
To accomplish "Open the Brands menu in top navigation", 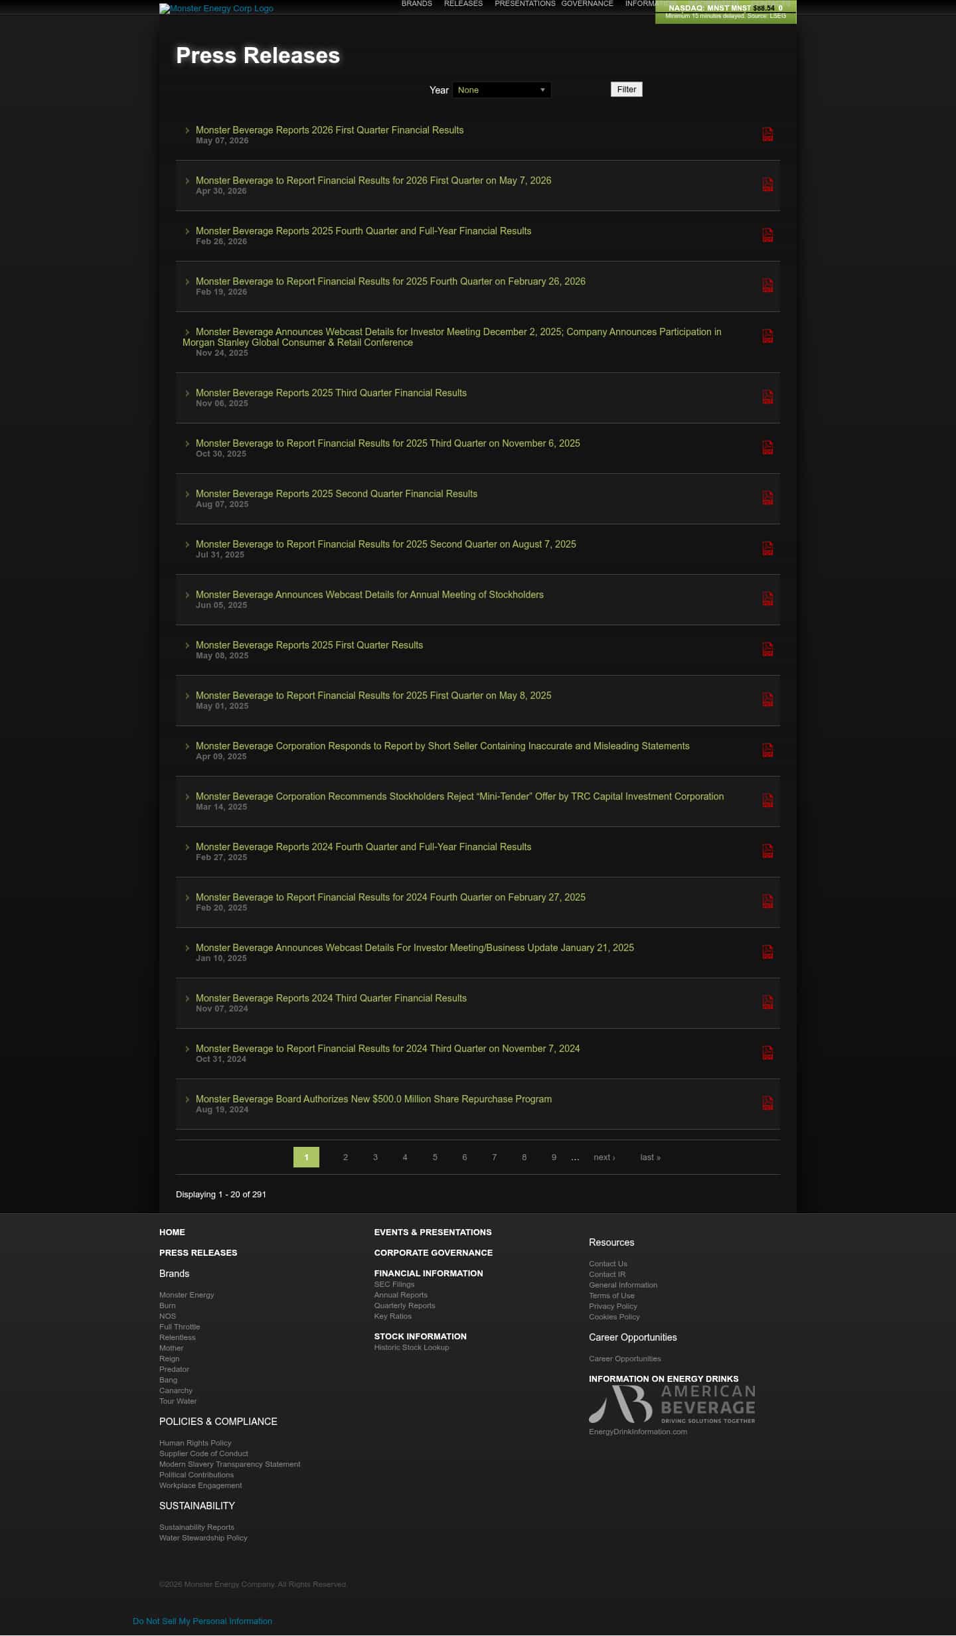I will tap(417, 4).
